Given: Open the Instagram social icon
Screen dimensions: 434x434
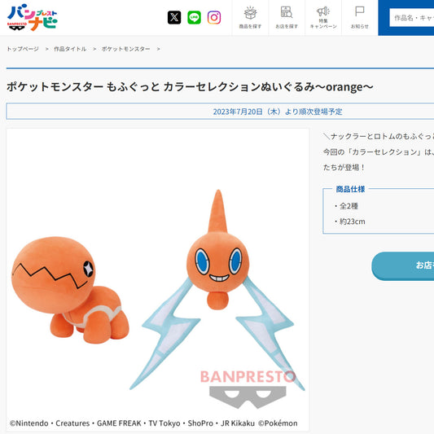Looking at the screenshot, I should coord(214,17).
